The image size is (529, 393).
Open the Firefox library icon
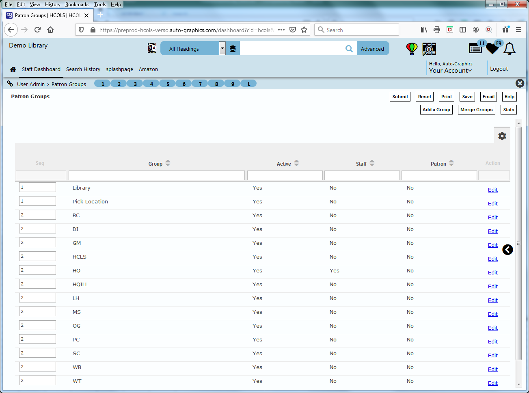pyautogui.click(x=424, y=30)
